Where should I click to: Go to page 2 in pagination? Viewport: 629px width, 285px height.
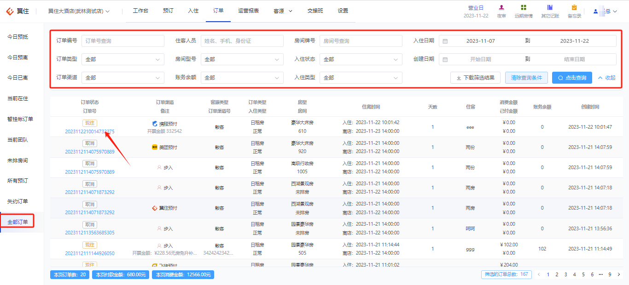click(x=557, y=274)
